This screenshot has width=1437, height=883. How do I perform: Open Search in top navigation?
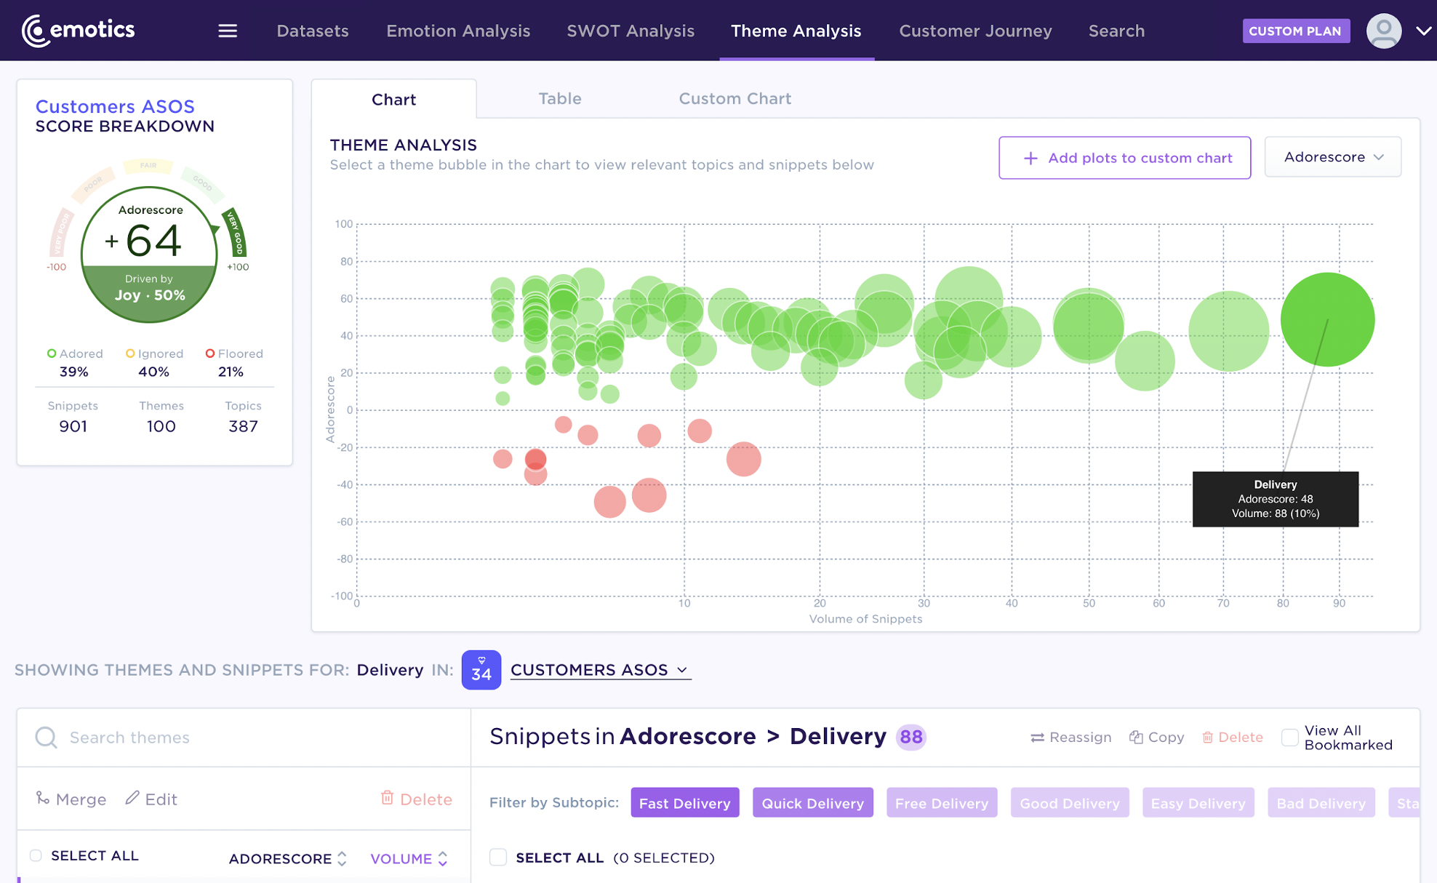point(1116,31)
